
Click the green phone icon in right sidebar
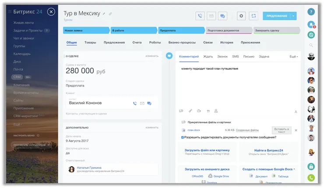tap(311, 178)
